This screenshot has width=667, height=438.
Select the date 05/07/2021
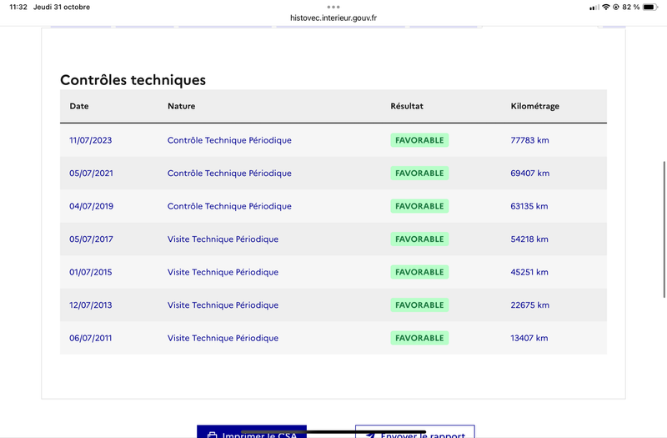(x=91, y=174)
